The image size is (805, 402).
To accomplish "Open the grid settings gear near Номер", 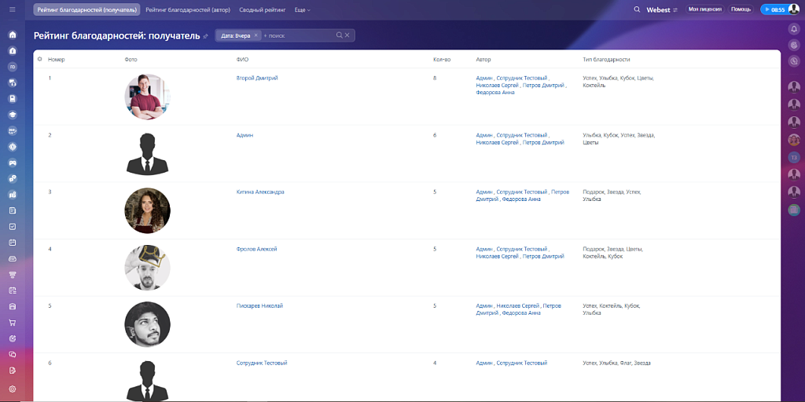I will pos(39,59).
